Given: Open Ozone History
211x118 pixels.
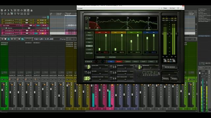Looking at the screenshot, I should point(136,62).
